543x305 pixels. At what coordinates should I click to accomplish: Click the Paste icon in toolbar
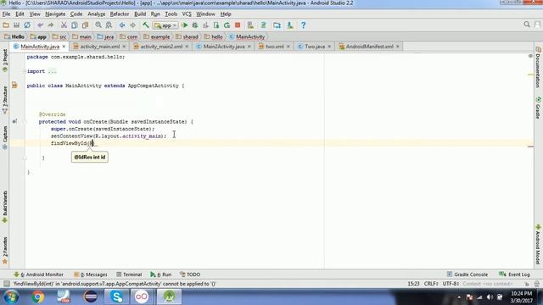85,25
